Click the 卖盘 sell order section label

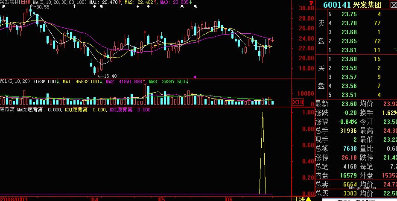click(321, 32)
